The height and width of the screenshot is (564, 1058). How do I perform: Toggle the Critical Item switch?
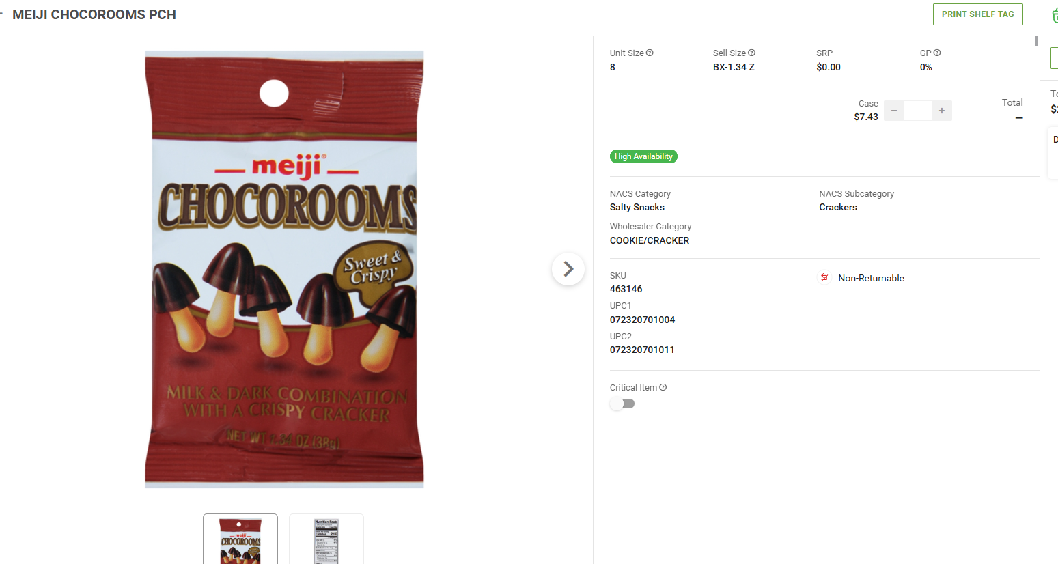pyautogui.click(x=622, y=404)
